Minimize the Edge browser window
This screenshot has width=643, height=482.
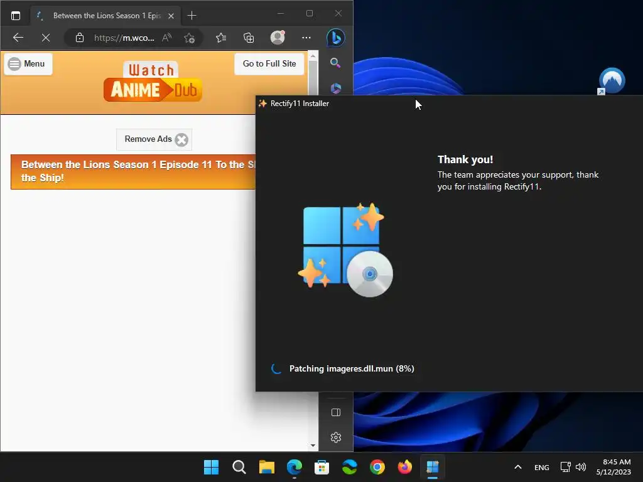(281, 14)
